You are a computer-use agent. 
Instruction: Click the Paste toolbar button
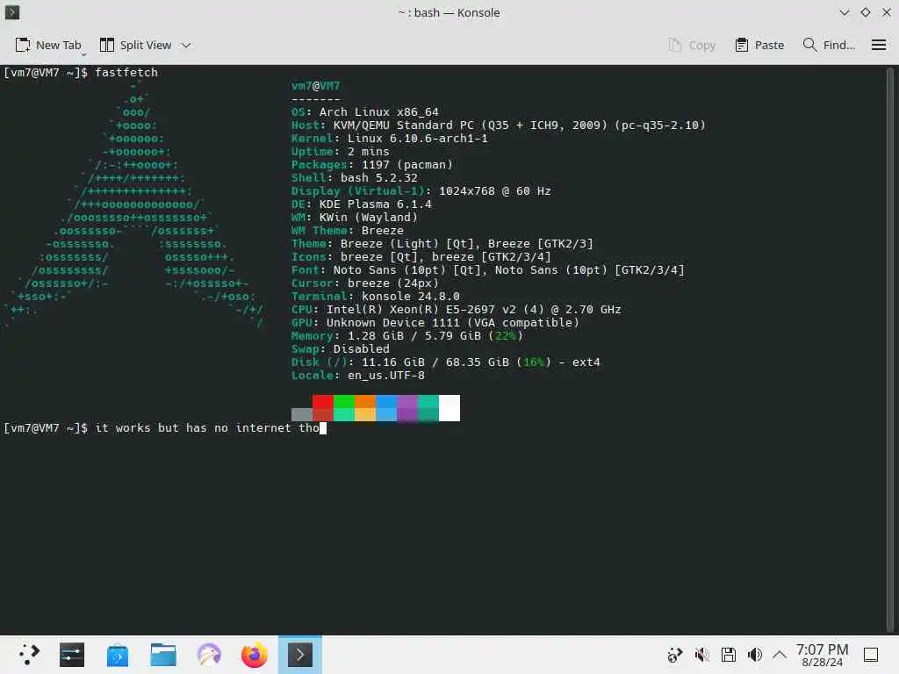coord(759,46)
